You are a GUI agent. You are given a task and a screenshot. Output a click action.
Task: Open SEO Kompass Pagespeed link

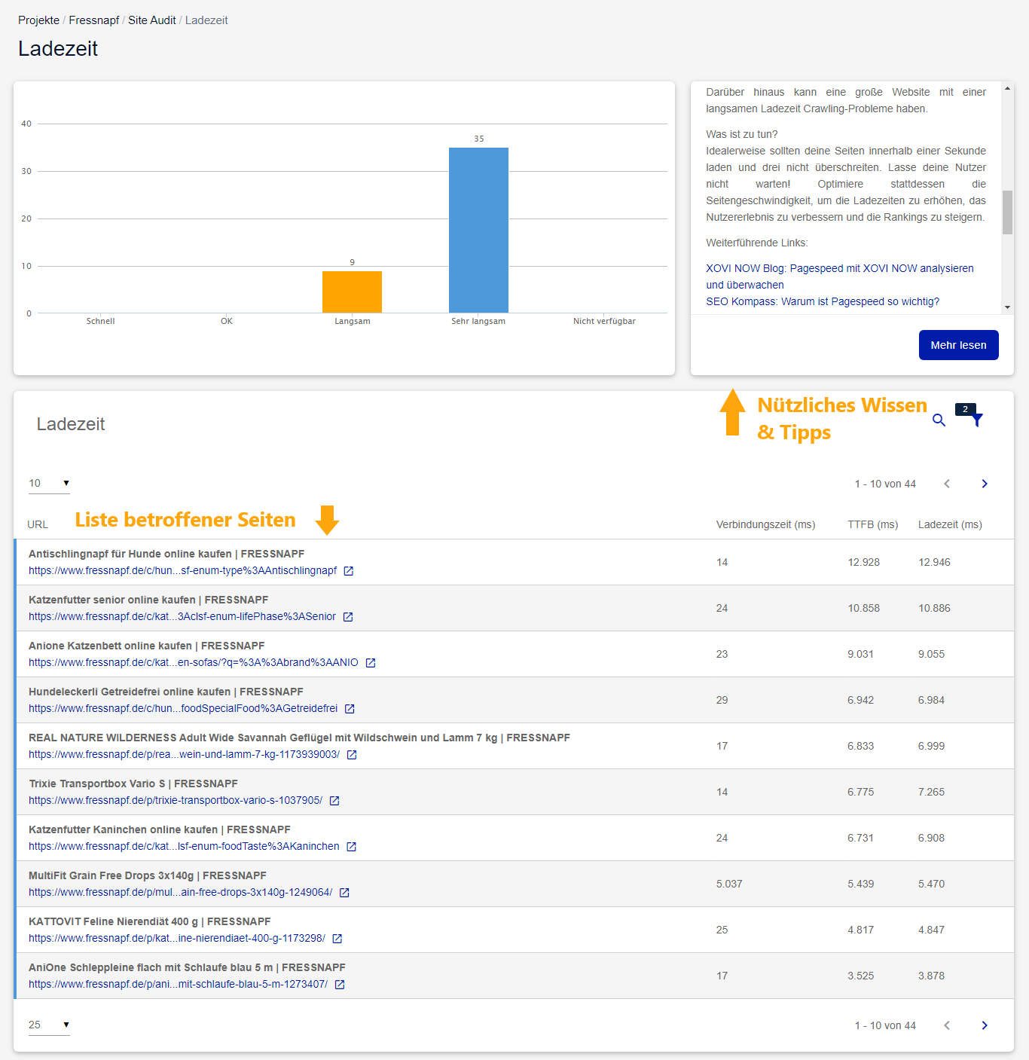823,301
